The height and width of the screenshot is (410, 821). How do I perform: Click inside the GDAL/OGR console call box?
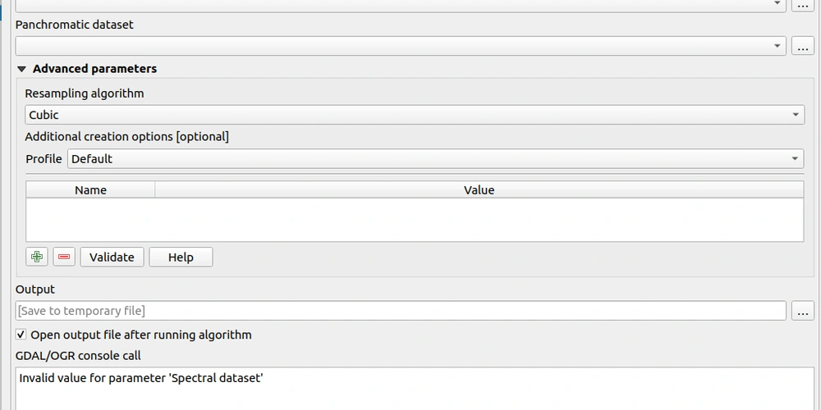415,389
